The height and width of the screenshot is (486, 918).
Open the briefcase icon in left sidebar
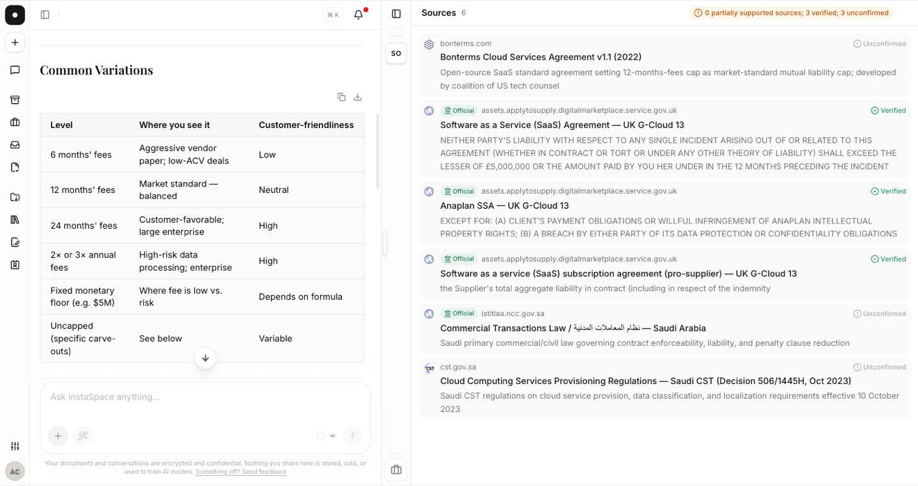point(15,122)
